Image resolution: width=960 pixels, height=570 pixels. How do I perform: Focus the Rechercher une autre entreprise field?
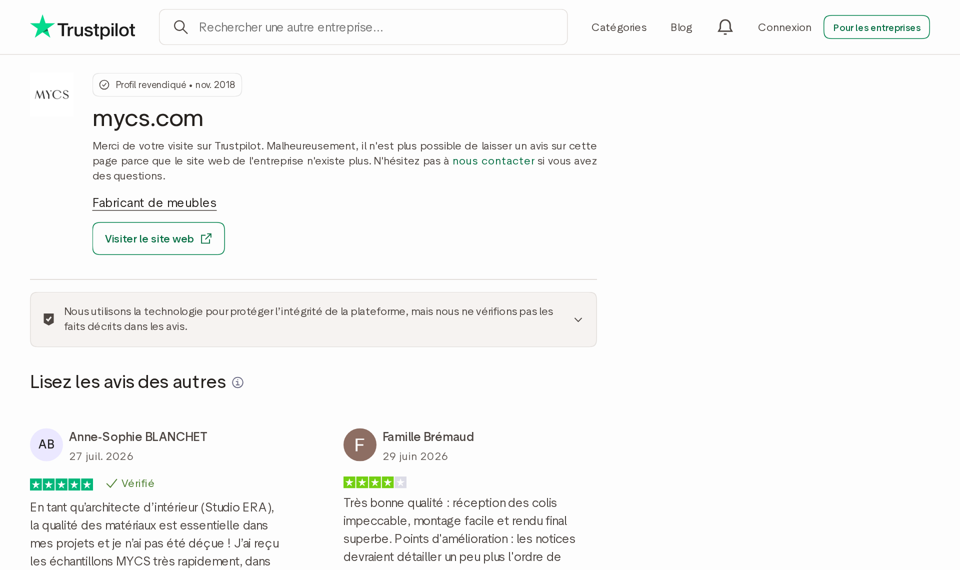coord(363,27)
